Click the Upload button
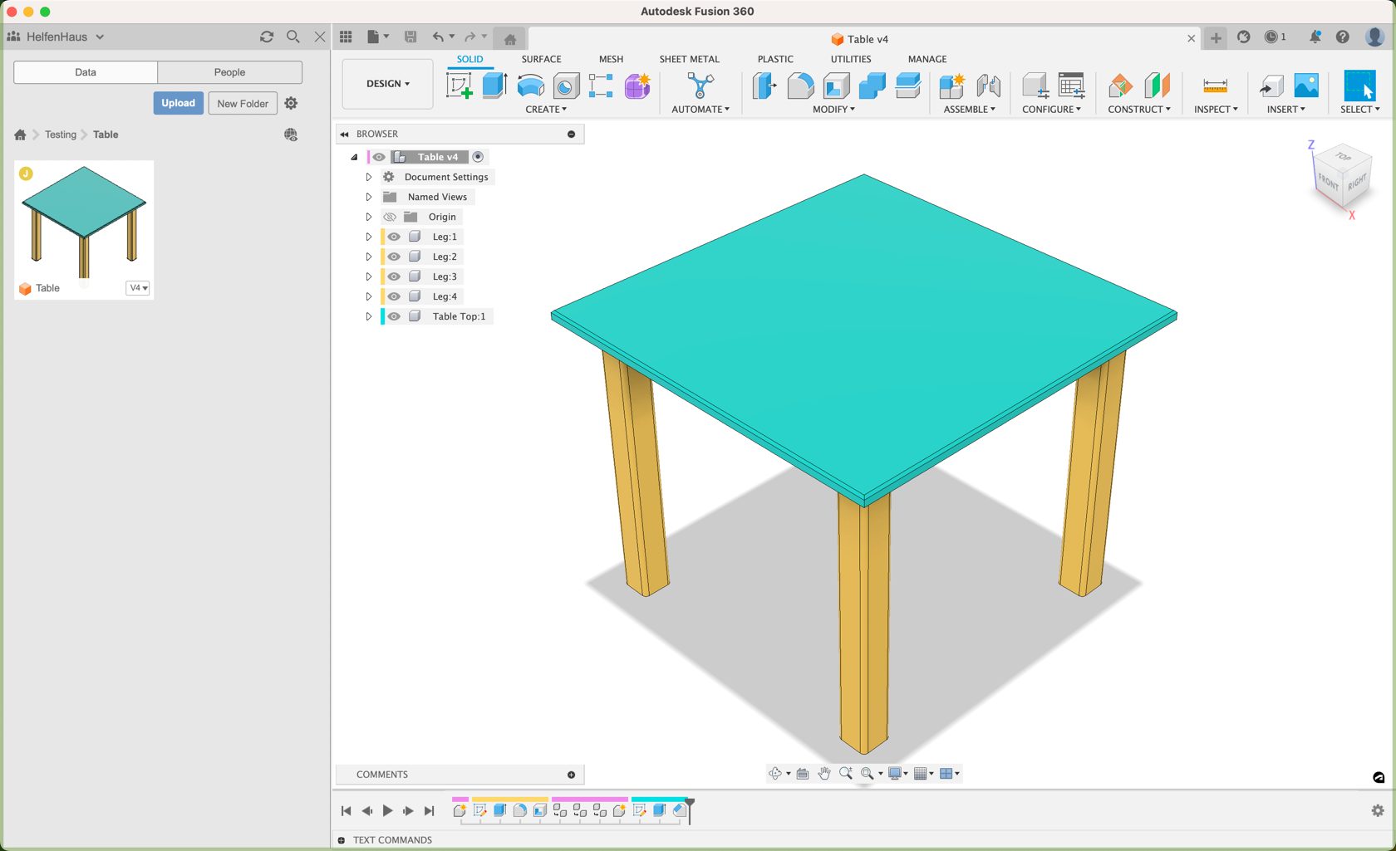 point(178,103)
